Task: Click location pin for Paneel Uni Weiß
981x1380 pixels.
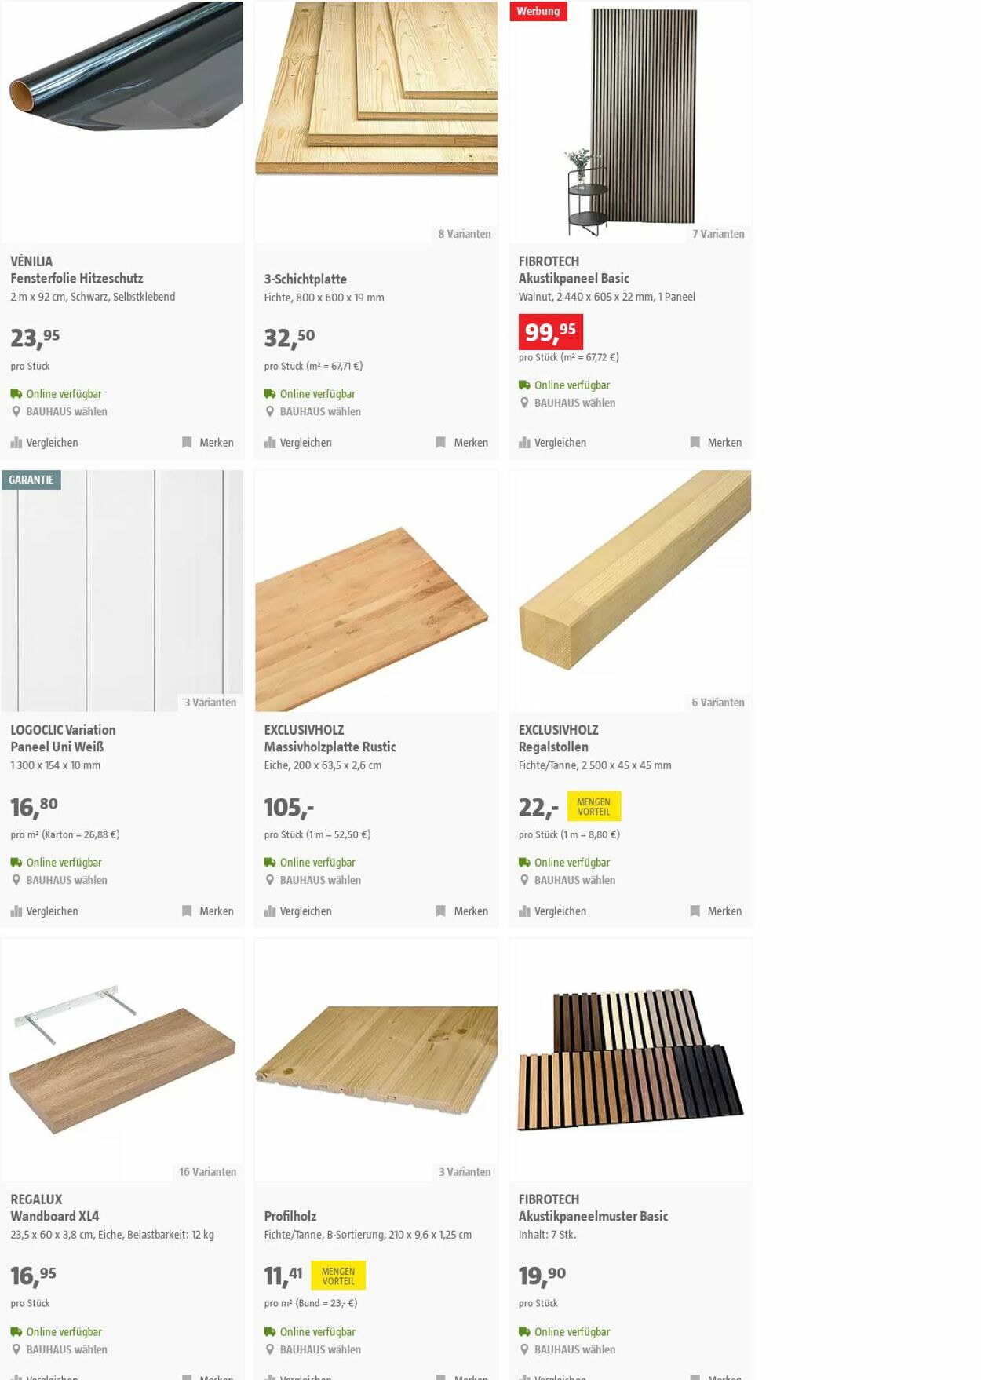Action: tap(16, 880)
